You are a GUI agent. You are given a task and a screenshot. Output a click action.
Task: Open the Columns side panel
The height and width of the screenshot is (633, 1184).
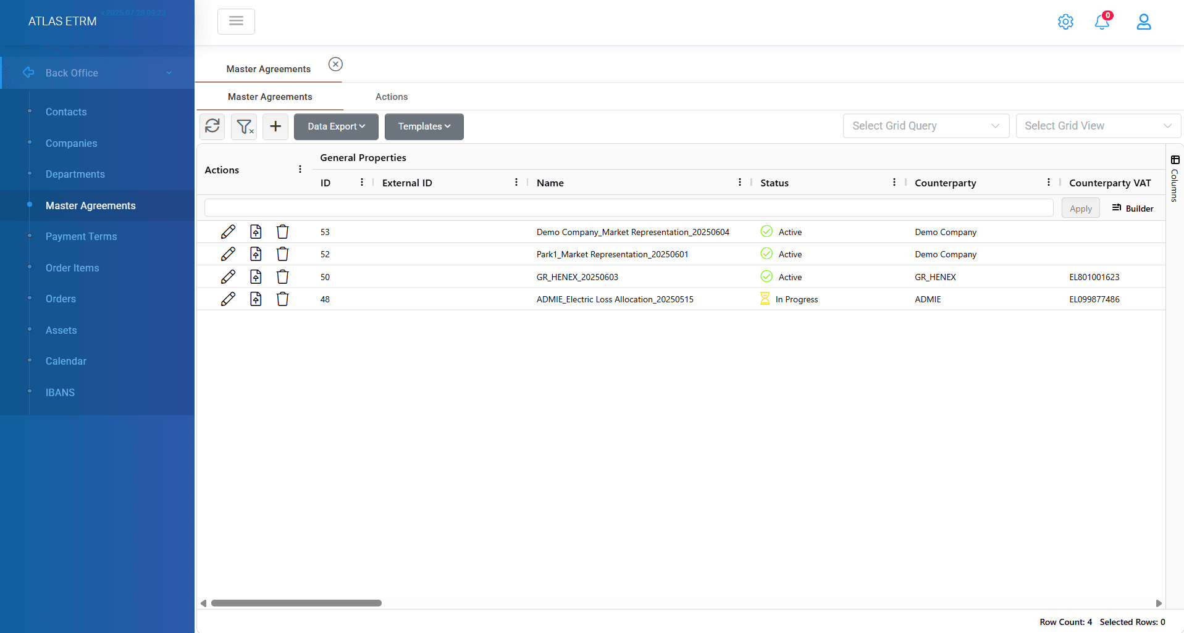pyautogui.click(x=1175, y=179)
